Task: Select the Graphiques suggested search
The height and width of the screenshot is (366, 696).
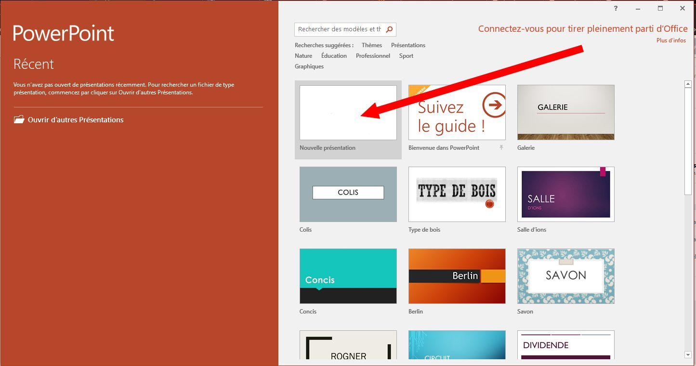Action: coord(309,66)
